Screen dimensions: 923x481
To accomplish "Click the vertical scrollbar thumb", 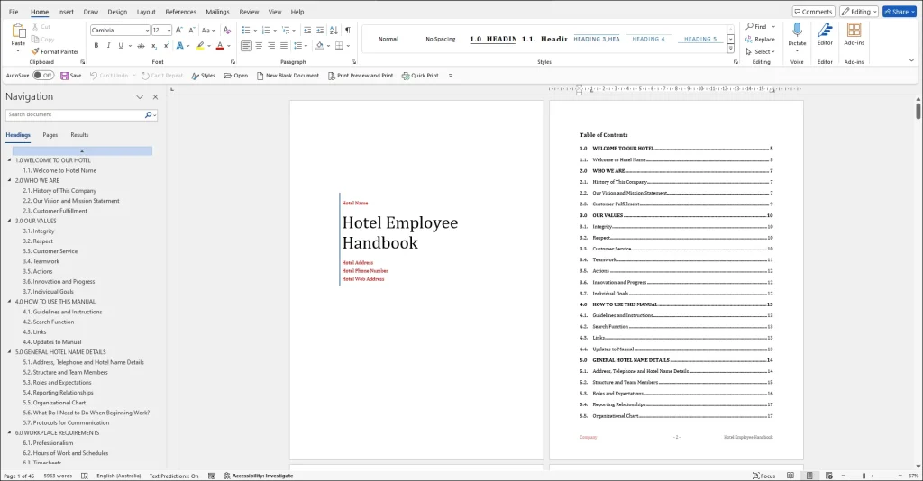I will coord(918,110).
